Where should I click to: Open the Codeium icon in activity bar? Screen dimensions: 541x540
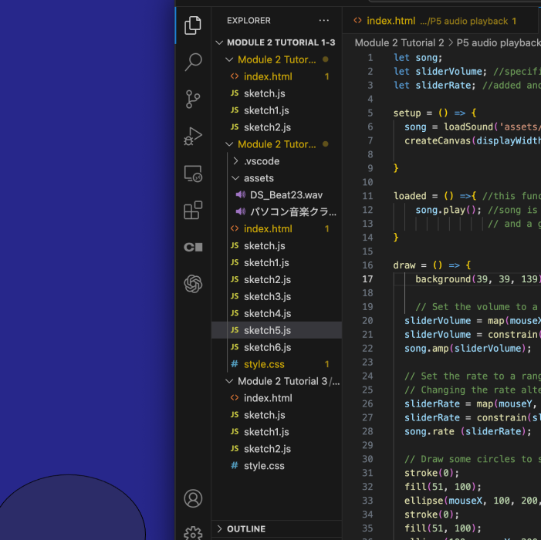point(193,247)
